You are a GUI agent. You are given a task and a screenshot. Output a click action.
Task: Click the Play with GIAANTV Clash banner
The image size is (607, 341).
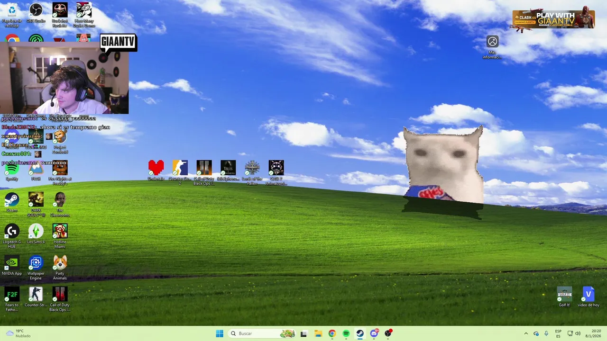coord(552,20)
